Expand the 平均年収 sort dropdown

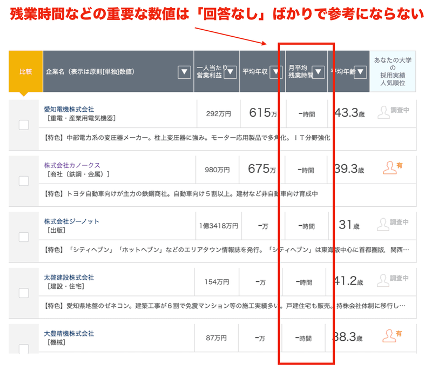click(x=276, y=72)
